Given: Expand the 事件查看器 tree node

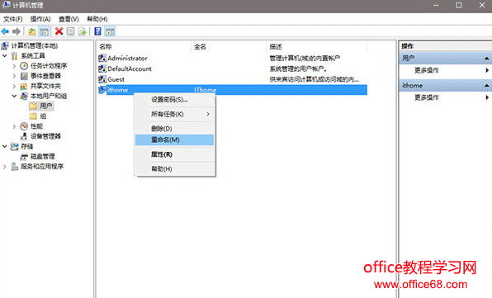Looking at the screenshot, I should 14,76.
